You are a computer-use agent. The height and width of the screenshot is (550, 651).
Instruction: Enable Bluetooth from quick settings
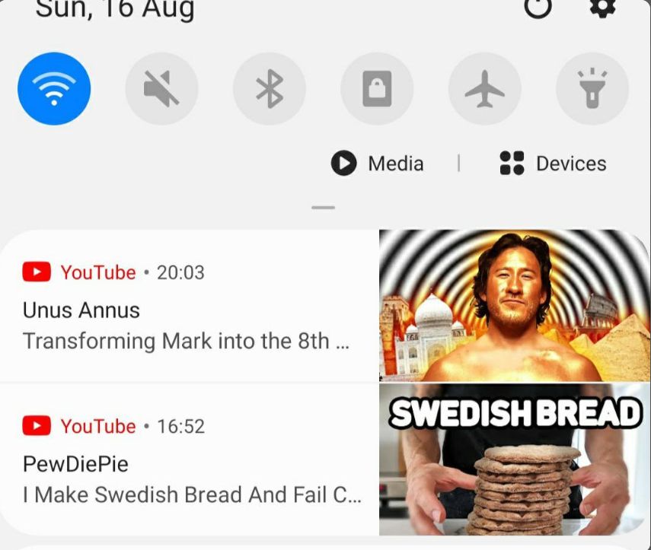pos(270,88)
